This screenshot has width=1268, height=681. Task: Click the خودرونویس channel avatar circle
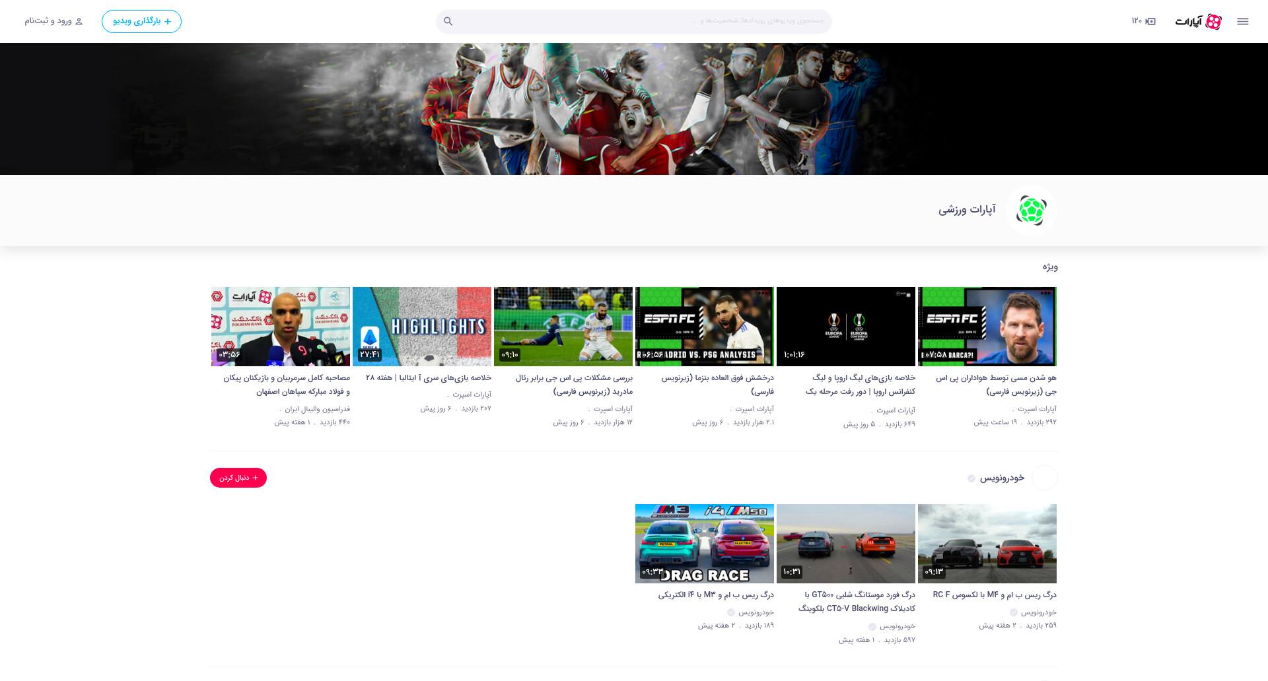pyautogui.click(x=1044, y=478)
